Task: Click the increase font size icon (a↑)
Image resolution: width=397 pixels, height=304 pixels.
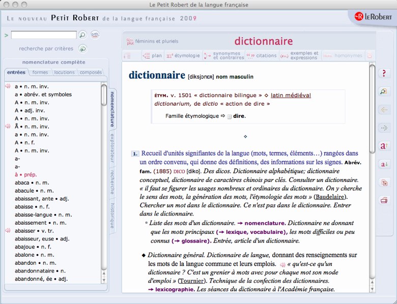Action: click(x=384, y=146)
